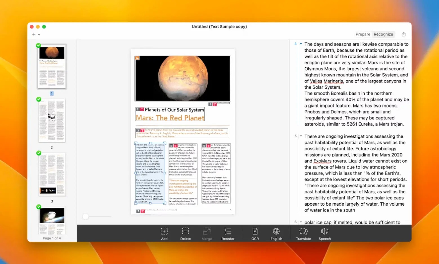Image resolution: width=439 pixels, height=264 pixels.
Task: Select region 6 tag on right column
Action: pyautogui.click(x=206, y=146)
